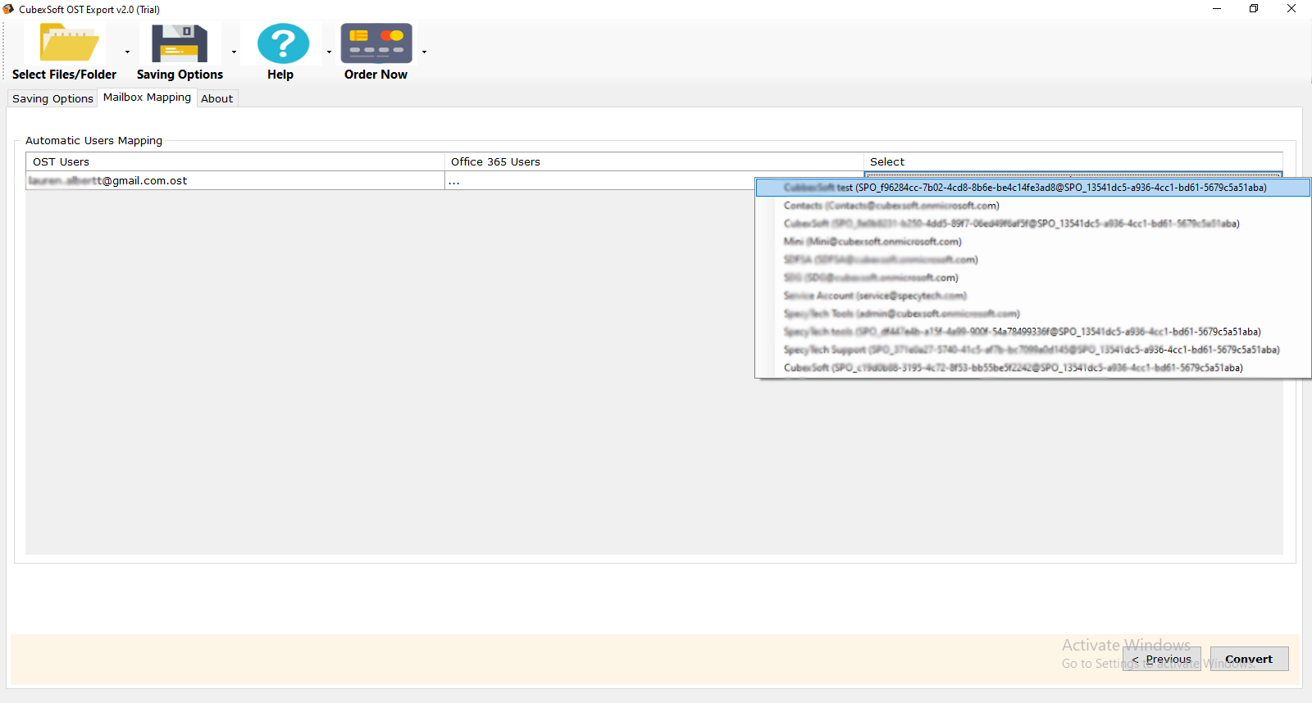The image size is (1312, 703).
Task: Choose the highlighted CubexSoft test entry in list
Action: [x=1024, y=188]
